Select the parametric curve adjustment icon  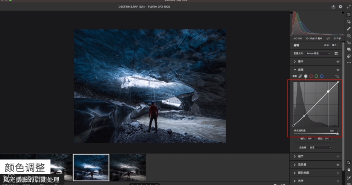tap(300, 76)
